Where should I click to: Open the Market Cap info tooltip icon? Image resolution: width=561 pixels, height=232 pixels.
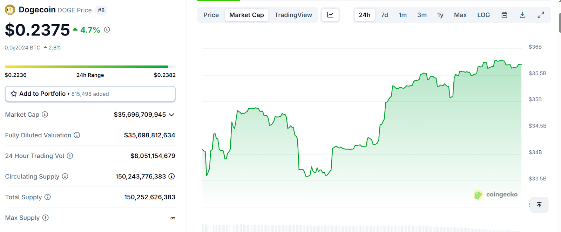(45, 114)
